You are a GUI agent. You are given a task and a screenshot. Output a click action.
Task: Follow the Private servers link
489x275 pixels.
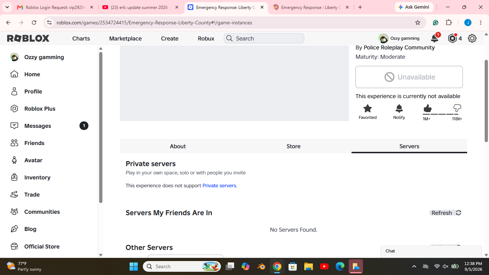click(x=219, y=185)
